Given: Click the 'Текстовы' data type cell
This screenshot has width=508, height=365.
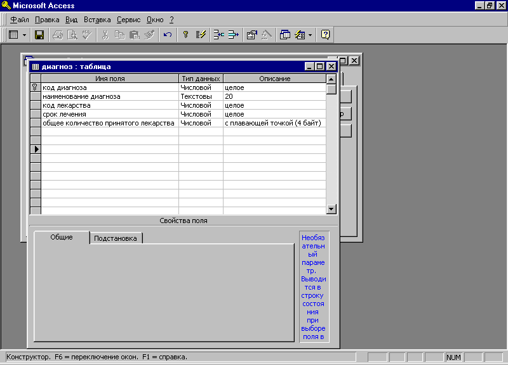Looking at the screenshot, I should [x=201, y=96].
